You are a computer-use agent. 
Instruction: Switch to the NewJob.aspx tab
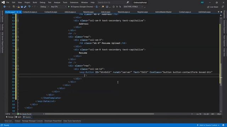click(88, 12)
